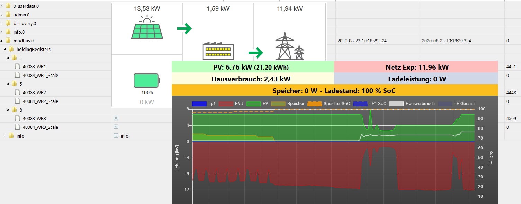The height and width of the screenshot is (204, 521).
Task: Click the power grid pylon icon
Action: point(289,46)
